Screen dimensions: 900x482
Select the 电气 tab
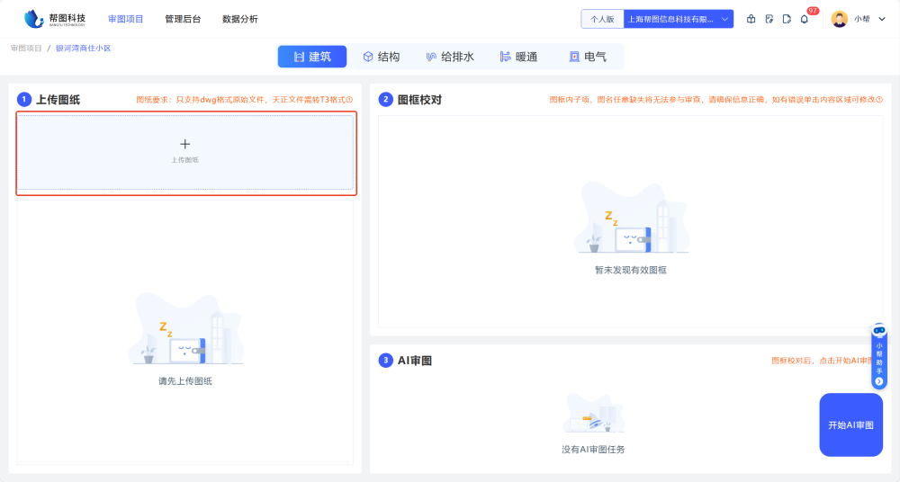tap(587, 57)
